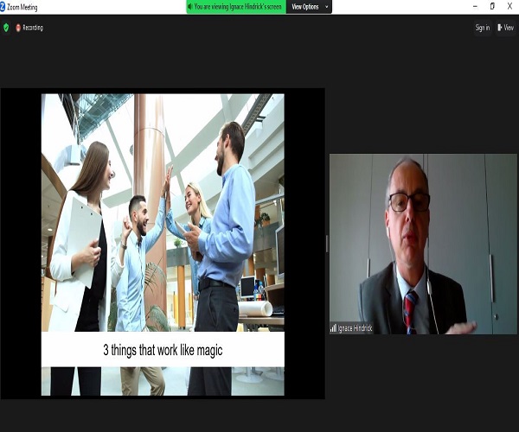Minimize the Zoom Meeting window
This screenshot has width=519, height=432.
pos(475,7)
